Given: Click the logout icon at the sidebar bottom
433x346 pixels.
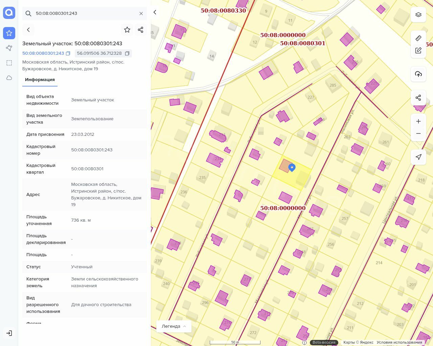Looking at the screenshot, I should (x=9, y=333).
